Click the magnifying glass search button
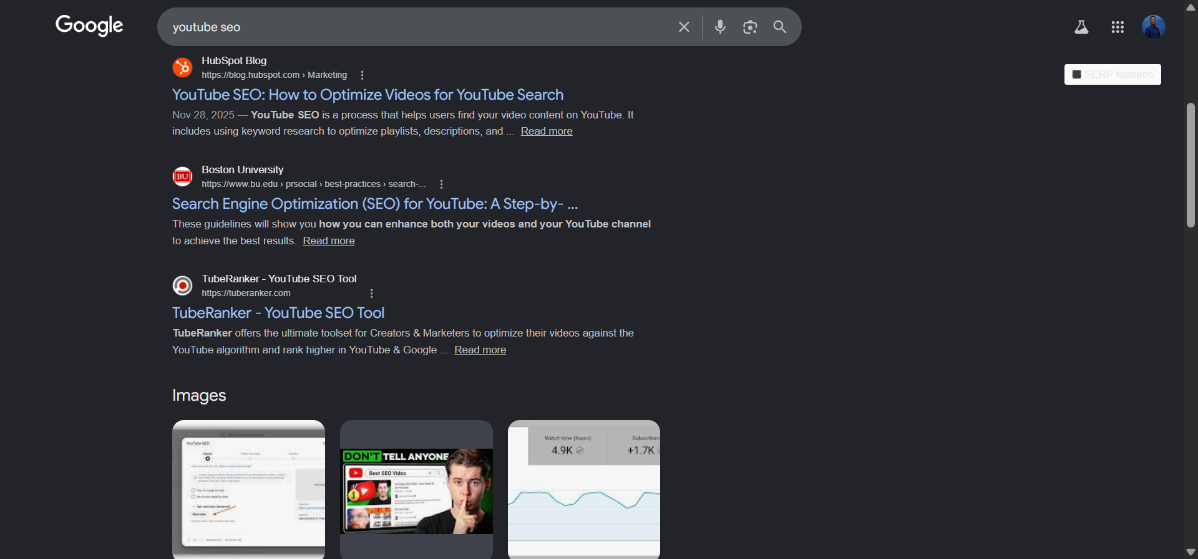 [780, 27]
